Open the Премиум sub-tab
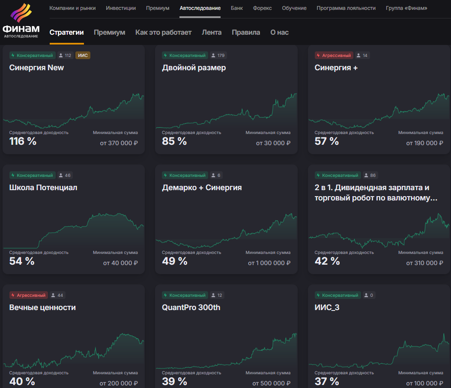Viewport: 451px width, 388px height. tap(109, 33)
